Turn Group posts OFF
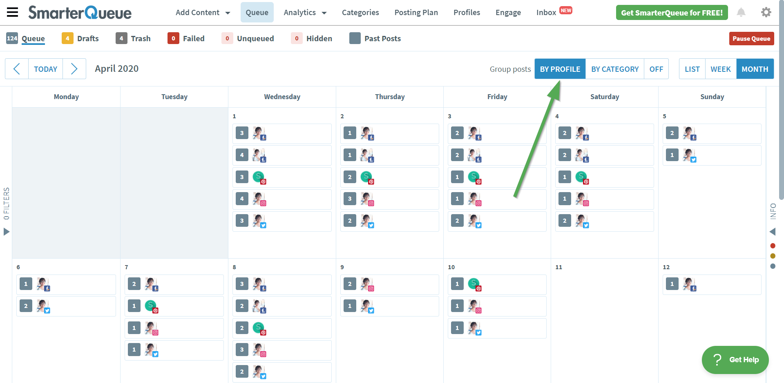 [x=656, y=69]
